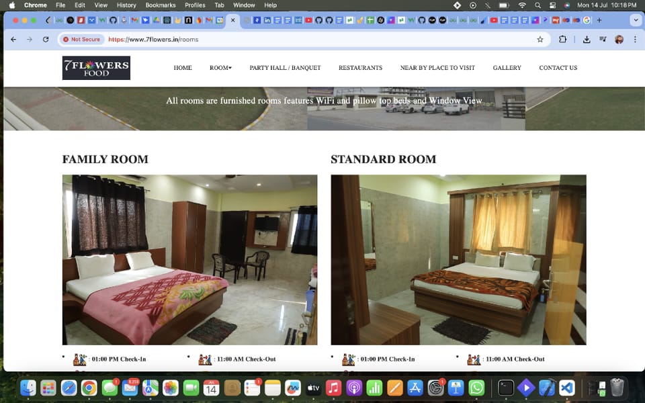Image resolution: width=645 pixels, height=403 pixels.
Task: Open Photos from the Dock
Action: 171,388
